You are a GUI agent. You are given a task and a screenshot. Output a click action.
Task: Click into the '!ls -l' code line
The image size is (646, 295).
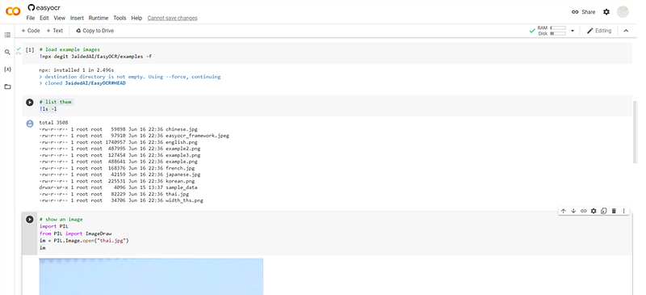(48, 108)
